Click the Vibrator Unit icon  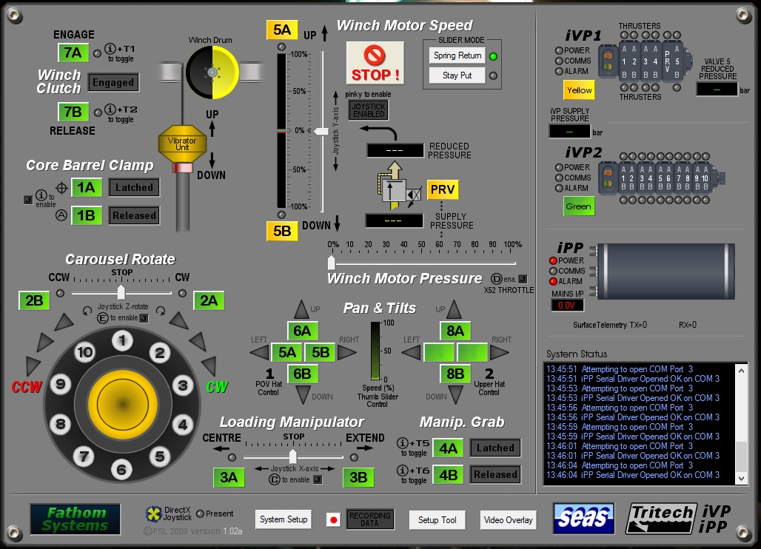[181, 141]
